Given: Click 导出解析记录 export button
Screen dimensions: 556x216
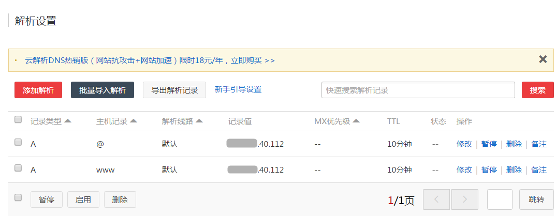Looking at the screenshot, I should tap(174, 90).
